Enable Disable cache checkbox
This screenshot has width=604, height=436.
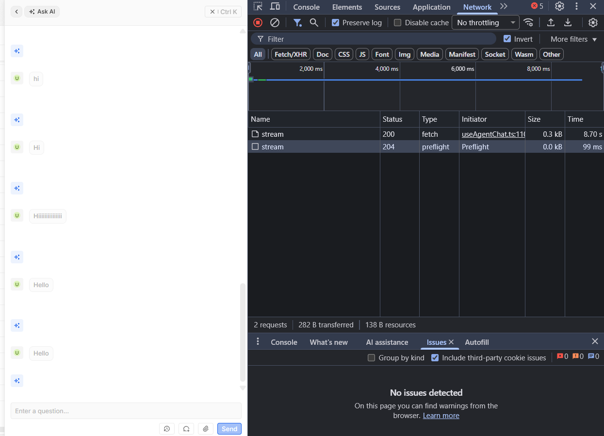pyautogui.click(x=397, y=22)
